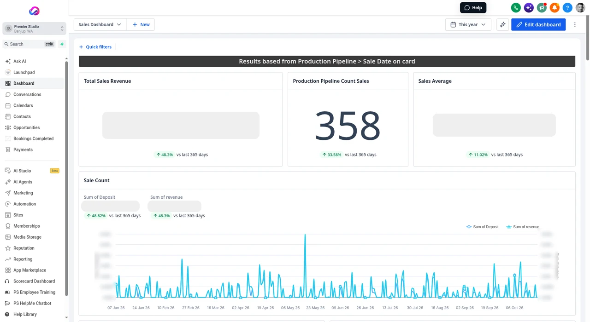This screenshot has width=590, height=322.
Task: Click the 33.58% change badge
Action: click(332, 155)
